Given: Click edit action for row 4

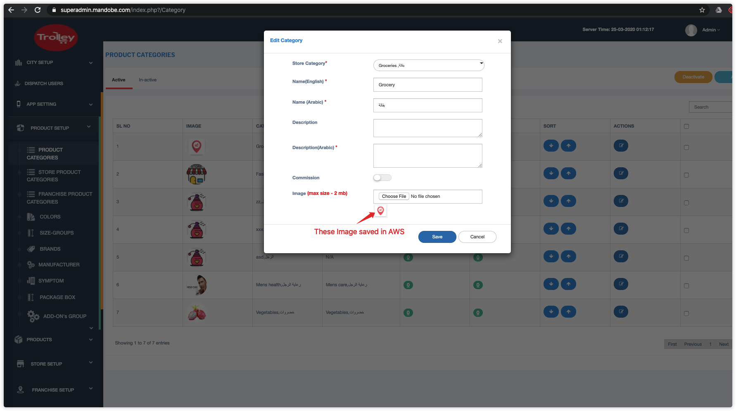Looking at the screenshot, I should pyautogui.click(x=621, y=229).
